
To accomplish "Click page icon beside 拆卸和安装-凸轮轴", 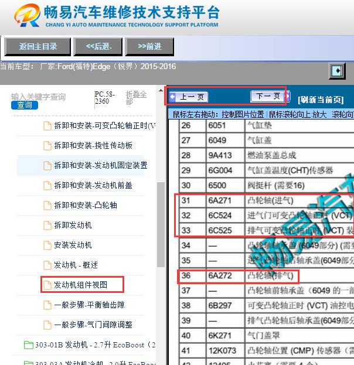I will (x=47, y=206).
